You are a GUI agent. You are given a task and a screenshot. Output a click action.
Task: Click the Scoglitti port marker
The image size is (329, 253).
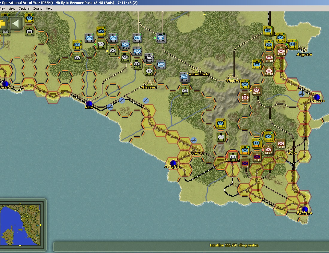point(173,163)
